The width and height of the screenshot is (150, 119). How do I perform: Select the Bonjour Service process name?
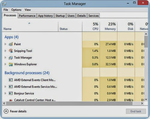(x=24, y=94)
